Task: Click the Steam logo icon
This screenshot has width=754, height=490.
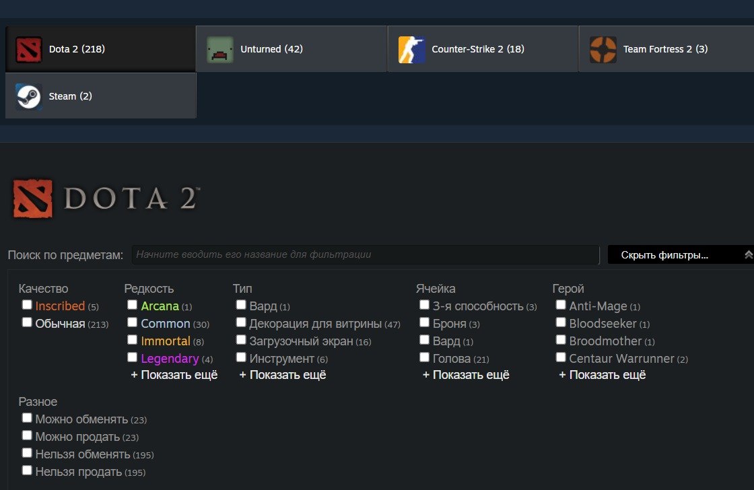Action: click(28, 97)
